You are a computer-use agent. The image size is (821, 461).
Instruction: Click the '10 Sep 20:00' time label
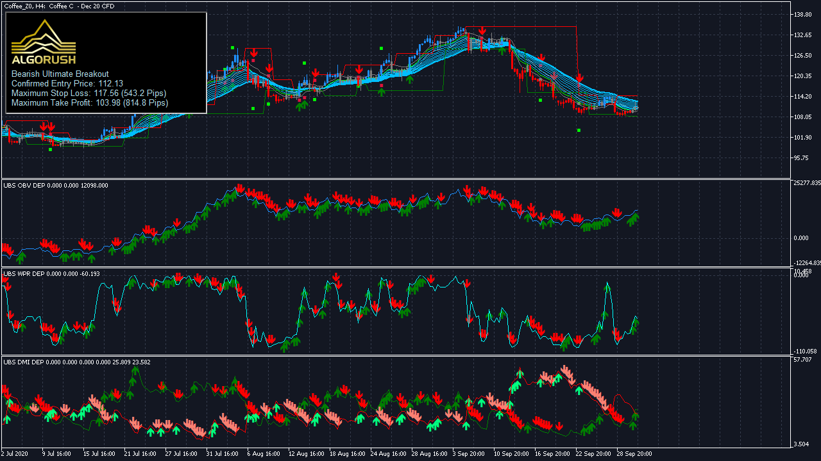pyautogui.click(x=511, y=453)
